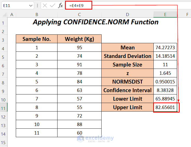Click the 'Confidence Interval' label cell
The width and height of the screenshot is (191, 147).
[128, 90]
